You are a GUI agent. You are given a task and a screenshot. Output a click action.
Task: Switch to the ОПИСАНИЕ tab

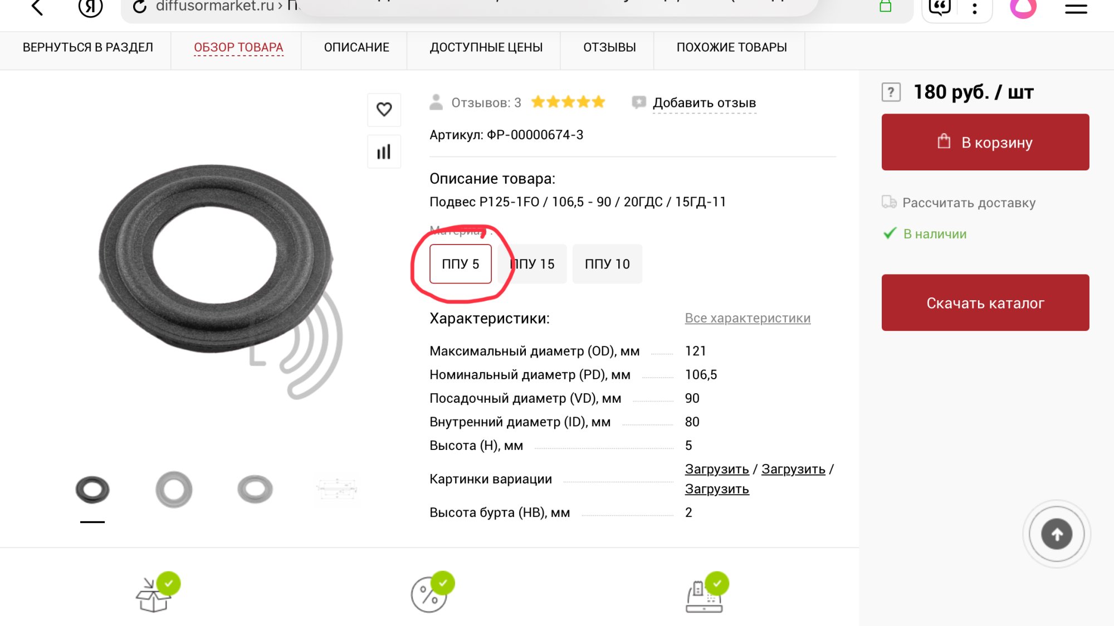[x=356, y=47]
